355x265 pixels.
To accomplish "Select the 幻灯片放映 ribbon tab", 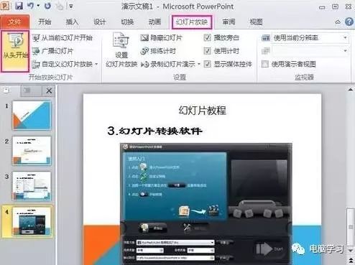I will tap(192, 22).
